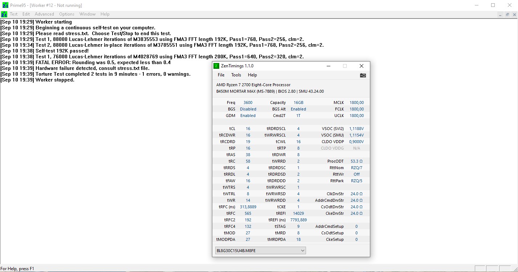Minimize the ZenTimings window
This screenshot has width=518, height=272.
328,66
